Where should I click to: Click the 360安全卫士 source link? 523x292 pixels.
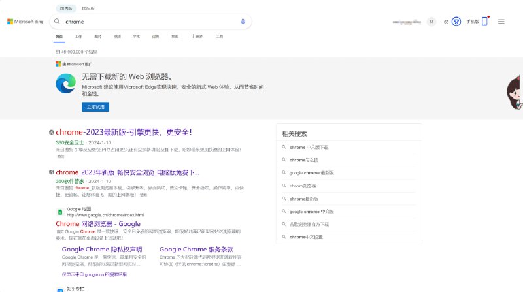coord(70,142)
